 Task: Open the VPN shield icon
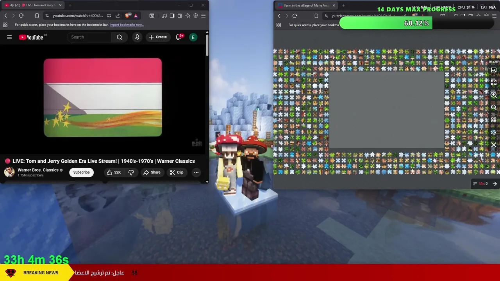pos(195,16)
